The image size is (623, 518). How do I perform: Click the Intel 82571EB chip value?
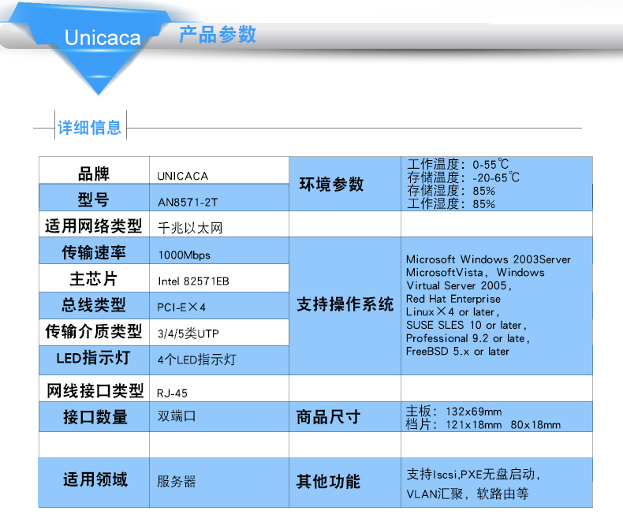[x=194, y=280]
